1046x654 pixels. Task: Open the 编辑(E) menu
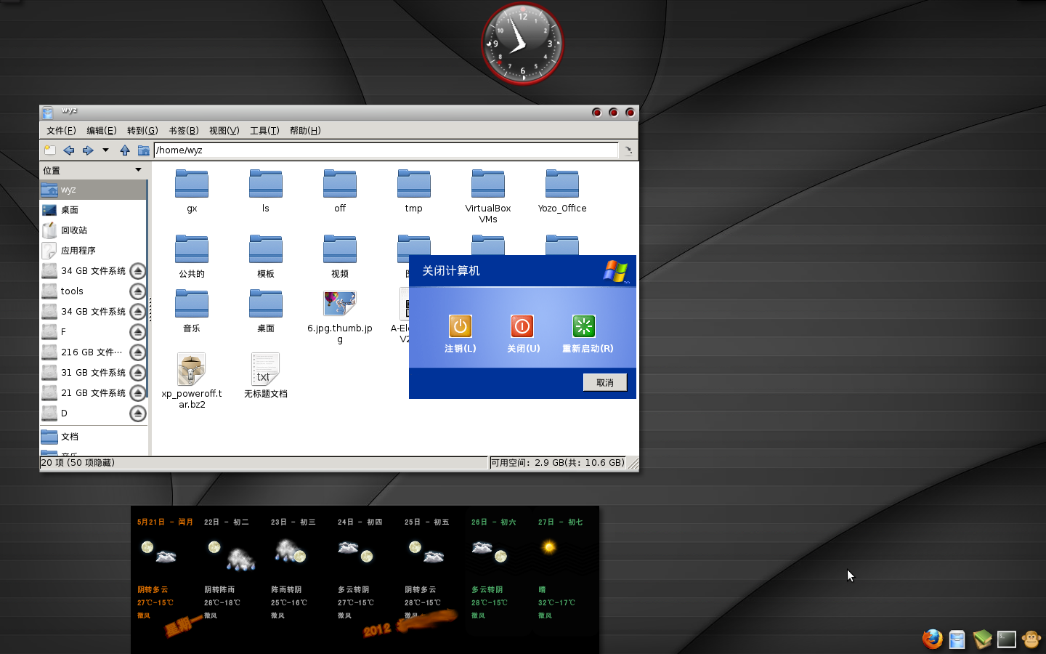click(x=101, y=131)
